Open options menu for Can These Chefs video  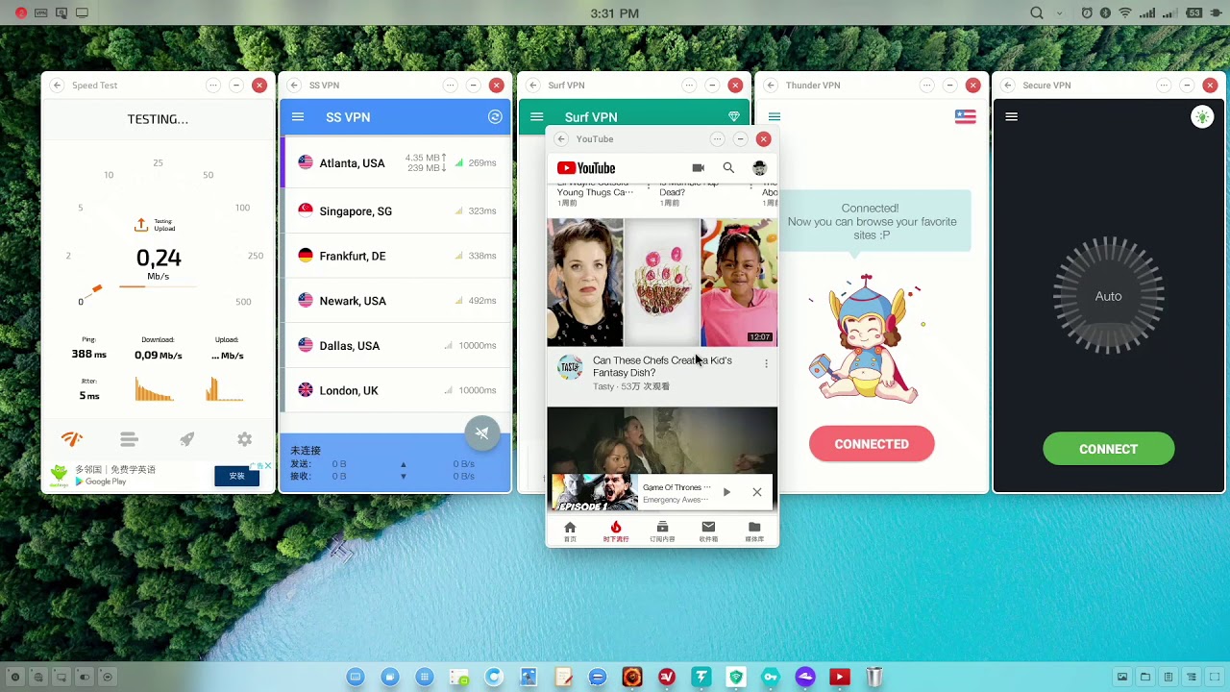(766, 363)
